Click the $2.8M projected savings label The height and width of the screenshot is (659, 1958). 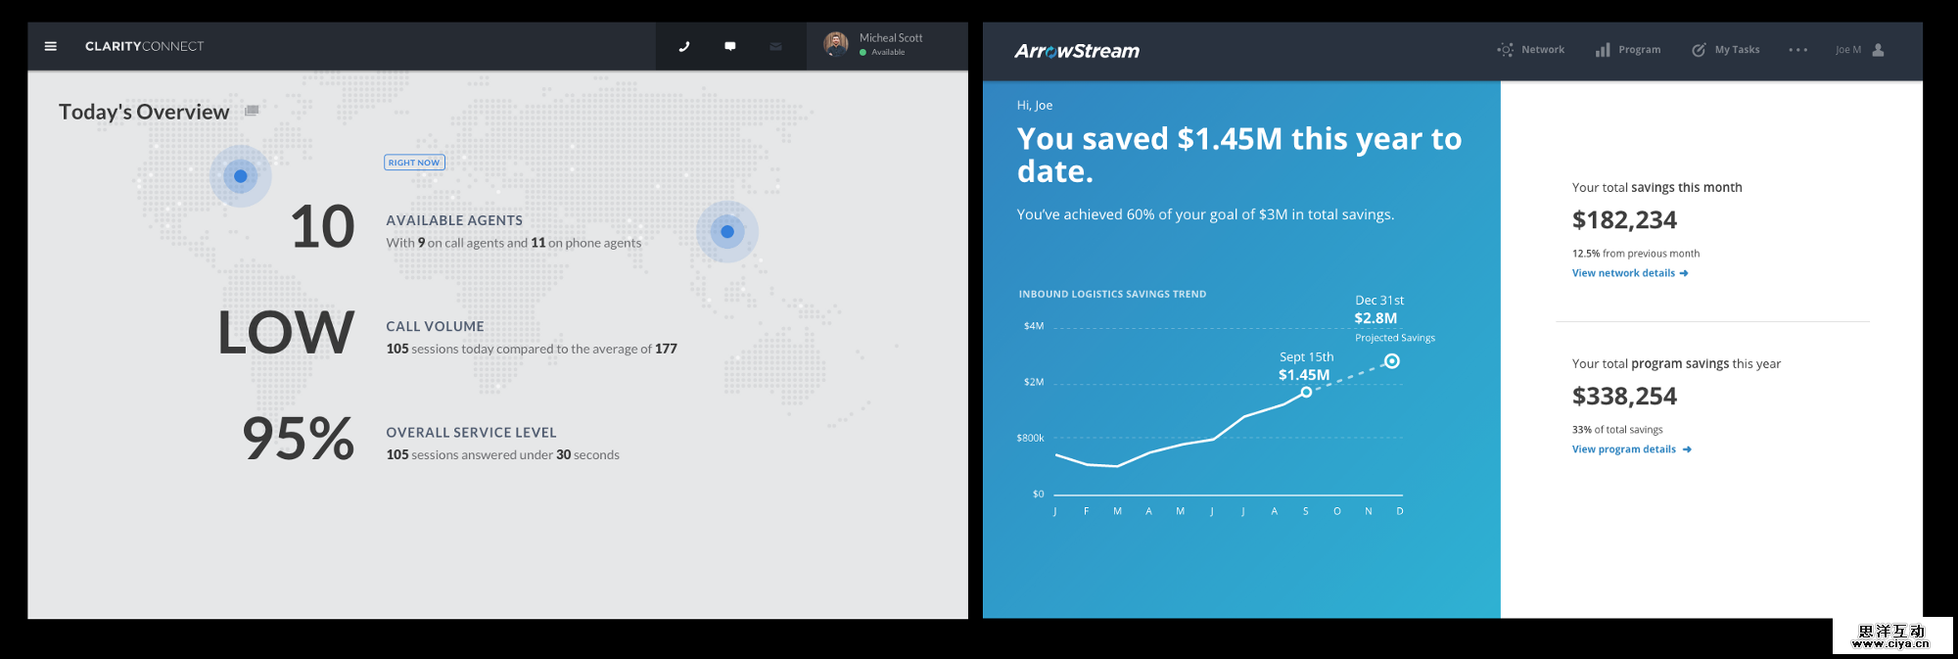click(1375, 318)
